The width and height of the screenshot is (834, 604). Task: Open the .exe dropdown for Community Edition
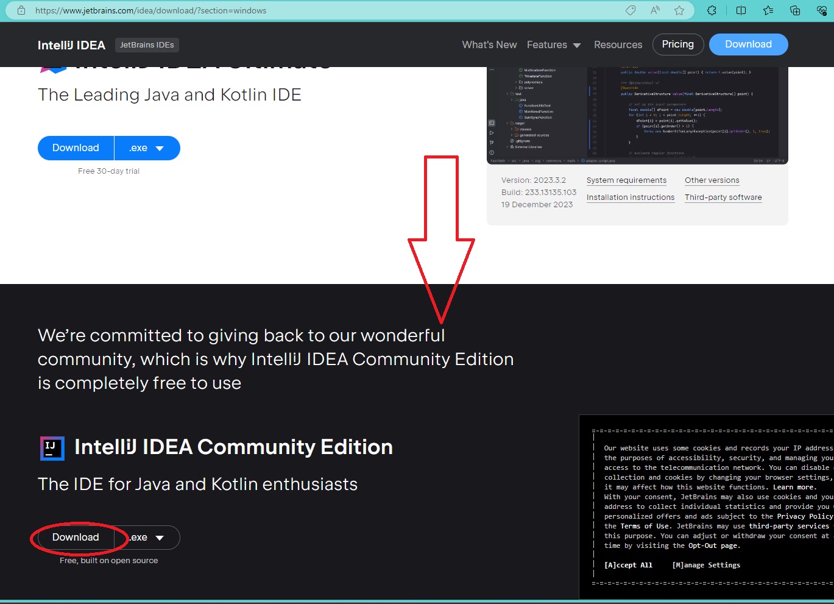pos(147,537)
